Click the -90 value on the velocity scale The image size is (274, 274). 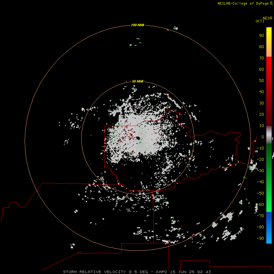[260, 238]
